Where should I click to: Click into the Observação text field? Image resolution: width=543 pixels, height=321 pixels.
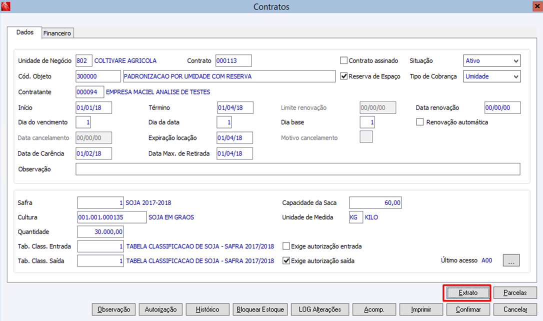(x=298, y=169)
